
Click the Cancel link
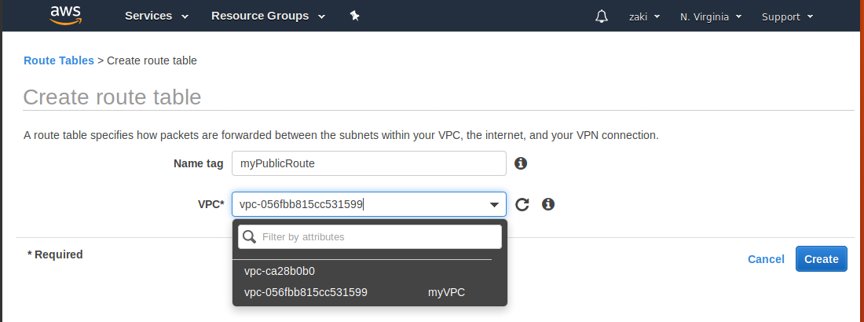click(766, 259)
